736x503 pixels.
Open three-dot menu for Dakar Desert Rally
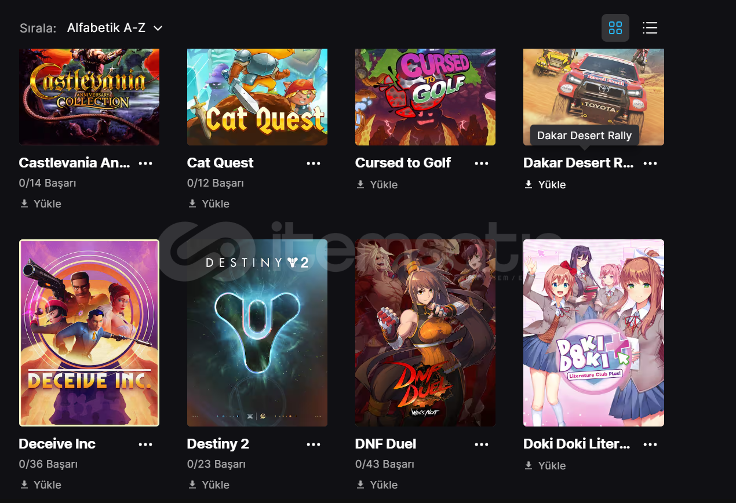tap(650, 163)
